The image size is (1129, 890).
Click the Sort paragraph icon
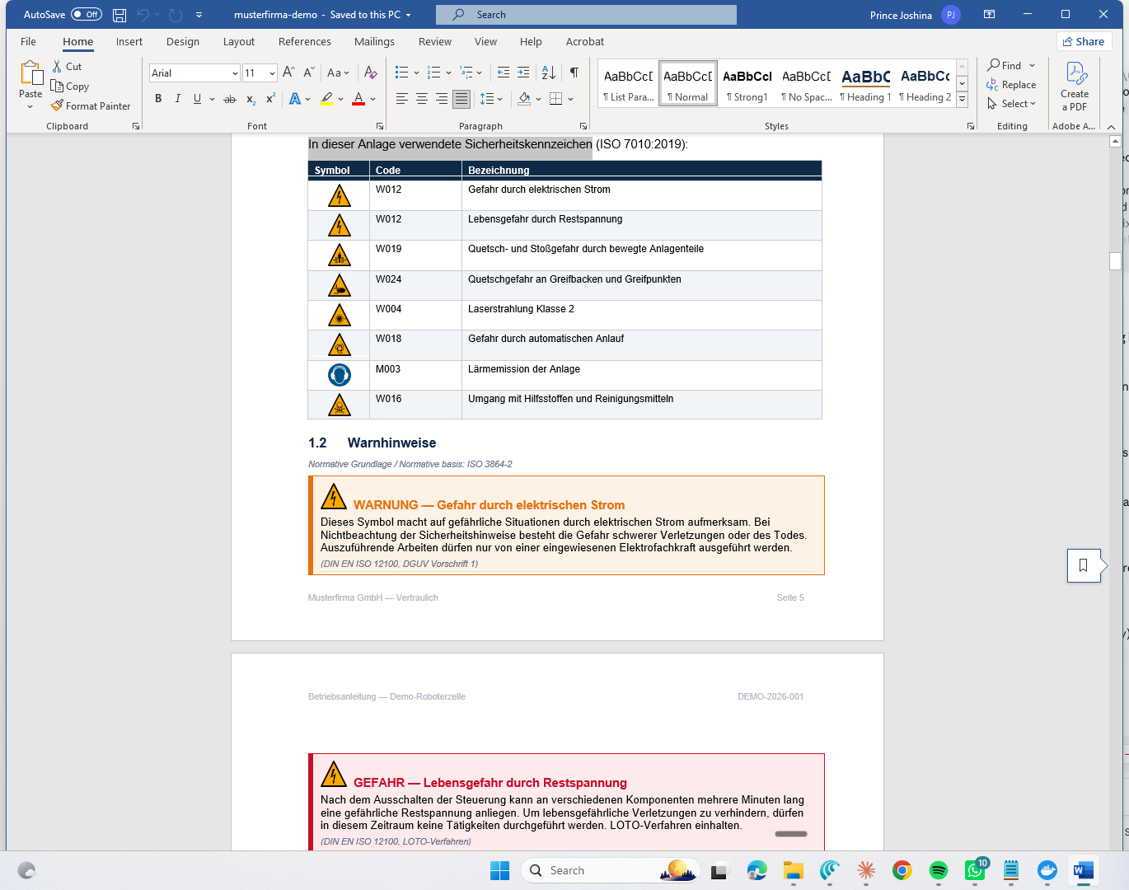point(549,73)
